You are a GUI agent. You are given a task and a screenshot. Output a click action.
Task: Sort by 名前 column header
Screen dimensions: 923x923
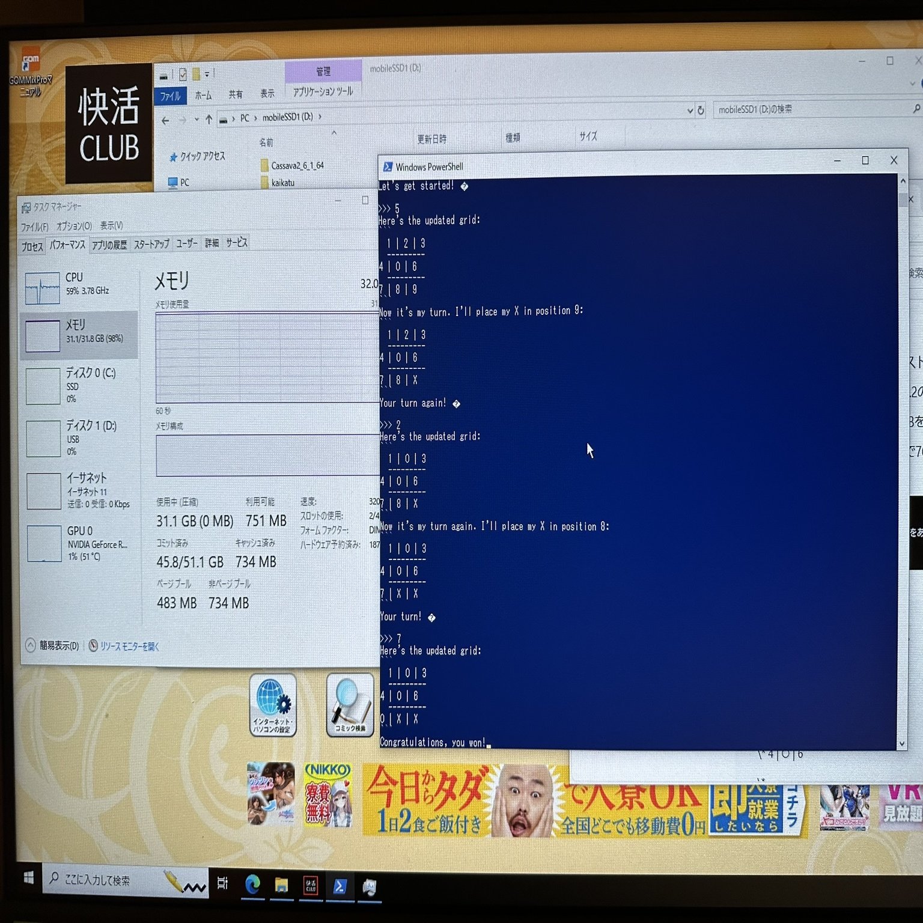[266, 142]
